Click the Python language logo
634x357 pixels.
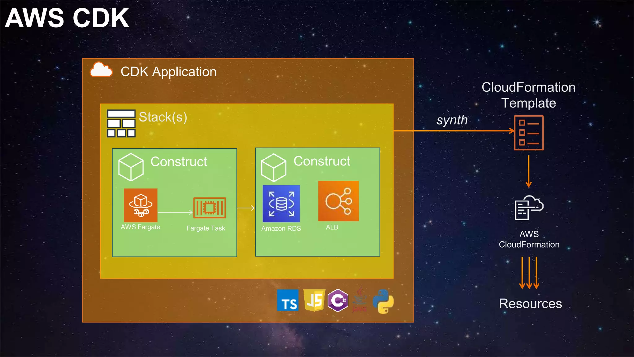click(383, 302)
